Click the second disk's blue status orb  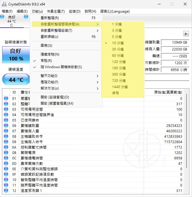26,17
